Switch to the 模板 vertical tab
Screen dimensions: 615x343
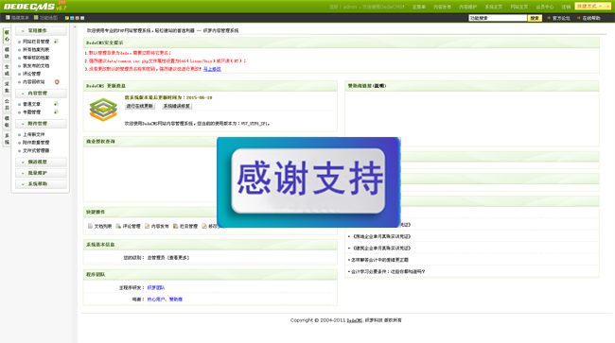click(7, 121)
